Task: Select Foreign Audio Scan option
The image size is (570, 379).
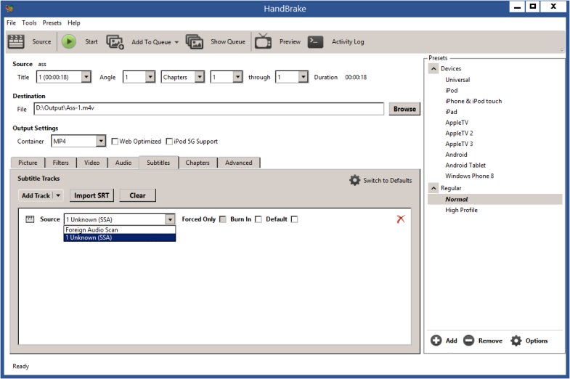Action: click(120, 229)
